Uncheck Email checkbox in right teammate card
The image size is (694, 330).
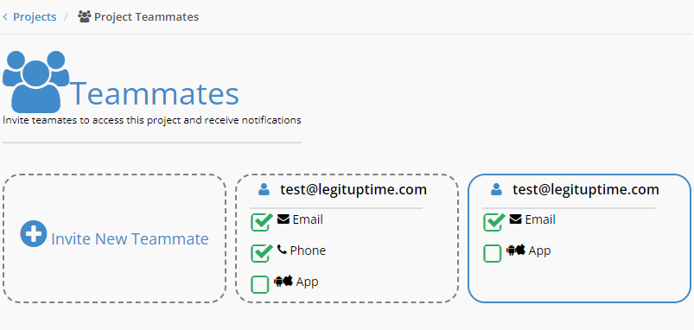click(x=493, y=222)
